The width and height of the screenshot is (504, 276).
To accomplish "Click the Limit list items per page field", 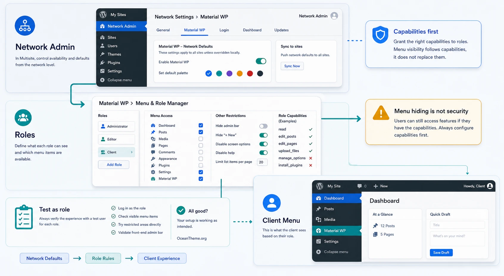I will [262, 162].
